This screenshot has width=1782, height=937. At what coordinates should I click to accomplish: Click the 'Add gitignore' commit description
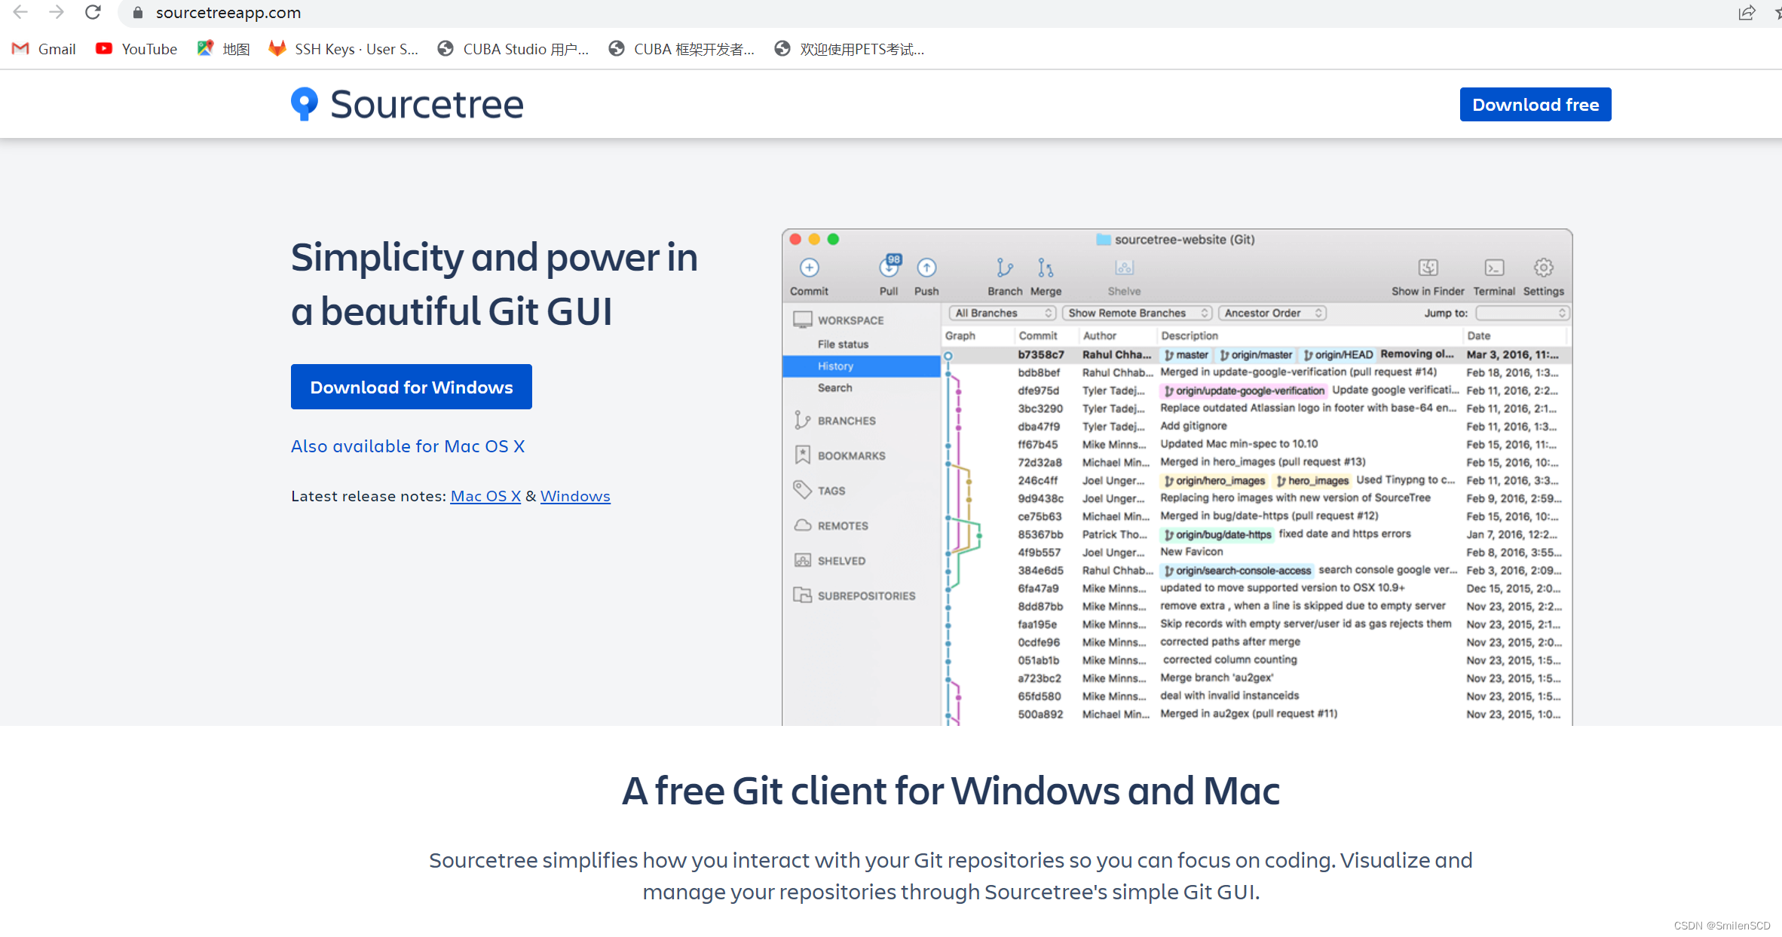click(x=1193, y=426)
